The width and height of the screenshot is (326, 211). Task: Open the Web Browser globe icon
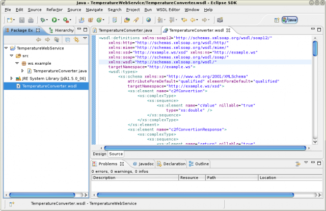148,20
